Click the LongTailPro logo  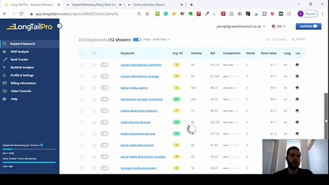tap(29, 27)
